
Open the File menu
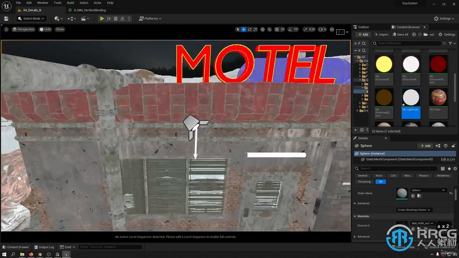pyautogui.click(x=18, y=3)
